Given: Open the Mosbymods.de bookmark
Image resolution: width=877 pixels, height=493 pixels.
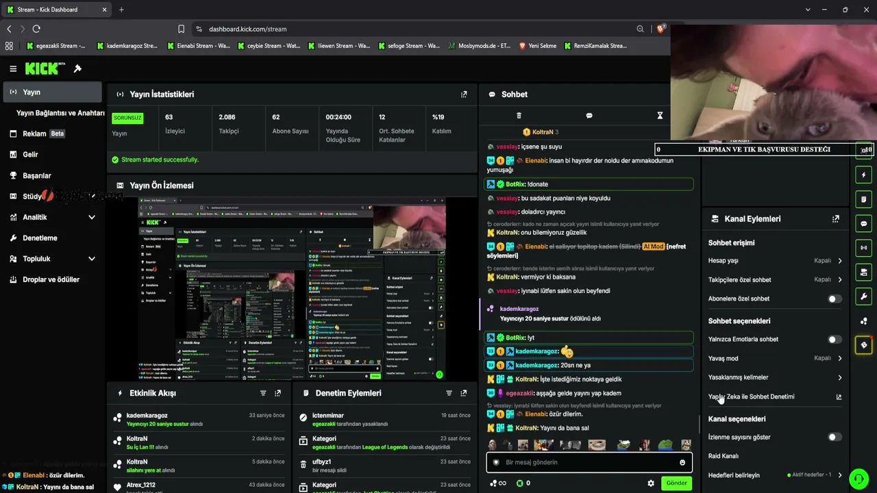Looking at the screenshot, I should tap(480, 46).
